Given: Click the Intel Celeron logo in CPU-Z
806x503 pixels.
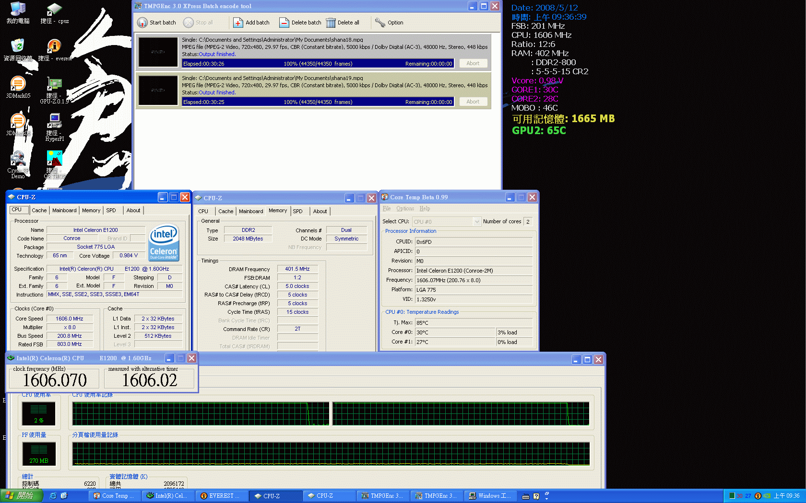Looking at the screenshot, I should (x=164, y=242).
